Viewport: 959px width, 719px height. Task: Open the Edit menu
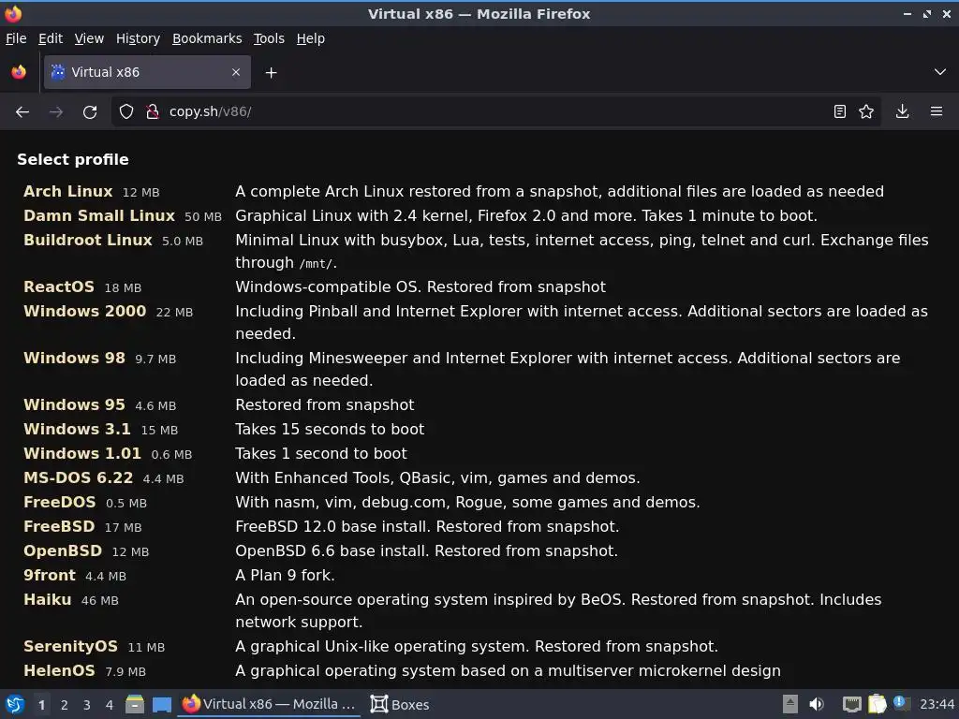coord(51,38)
